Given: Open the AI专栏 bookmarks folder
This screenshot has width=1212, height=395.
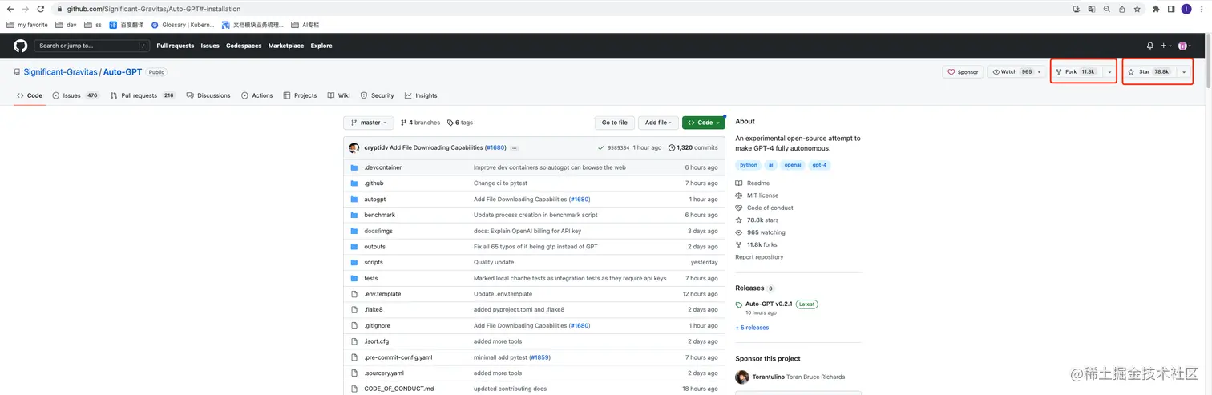Looking at the screenshot, I should [x=306, y=25].
